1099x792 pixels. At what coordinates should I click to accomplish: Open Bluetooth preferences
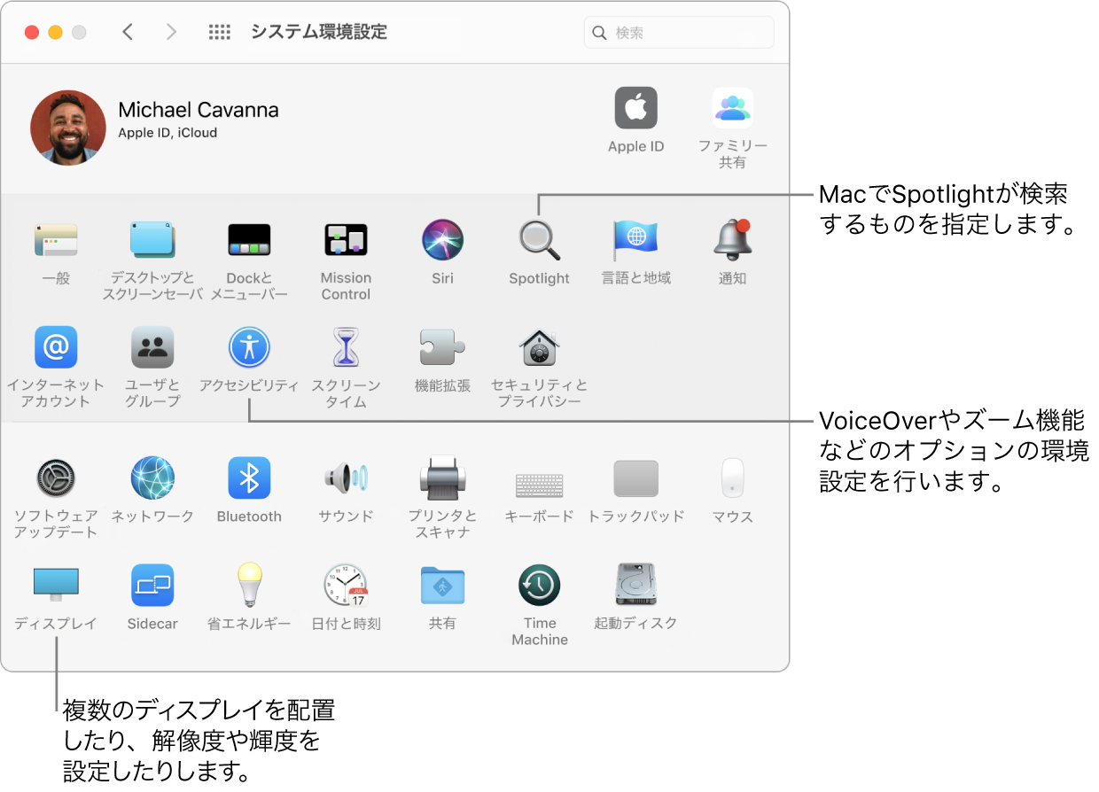[x=249, y=478]
